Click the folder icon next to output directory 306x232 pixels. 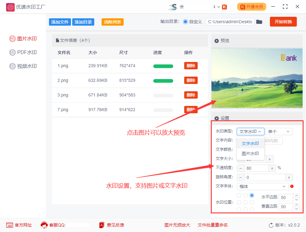click(x=259, y=22)
